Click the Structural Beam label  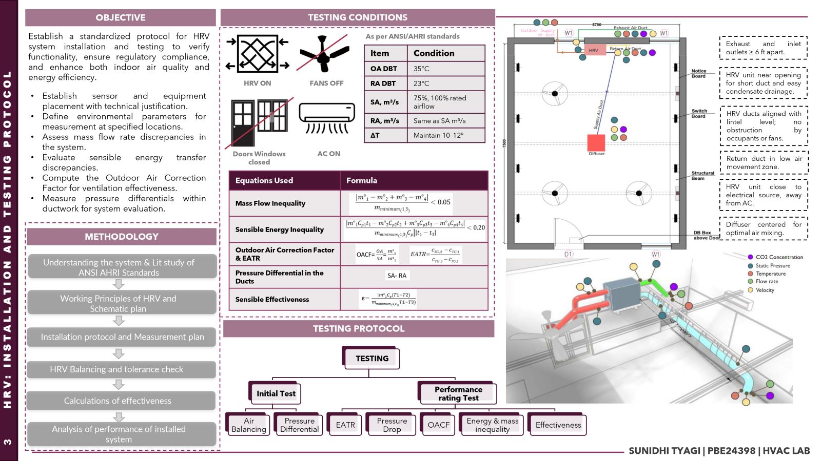[x=702, y=176]
